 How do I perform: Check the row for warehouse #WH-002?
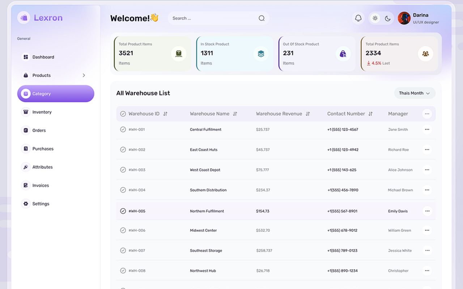(123, 150)
